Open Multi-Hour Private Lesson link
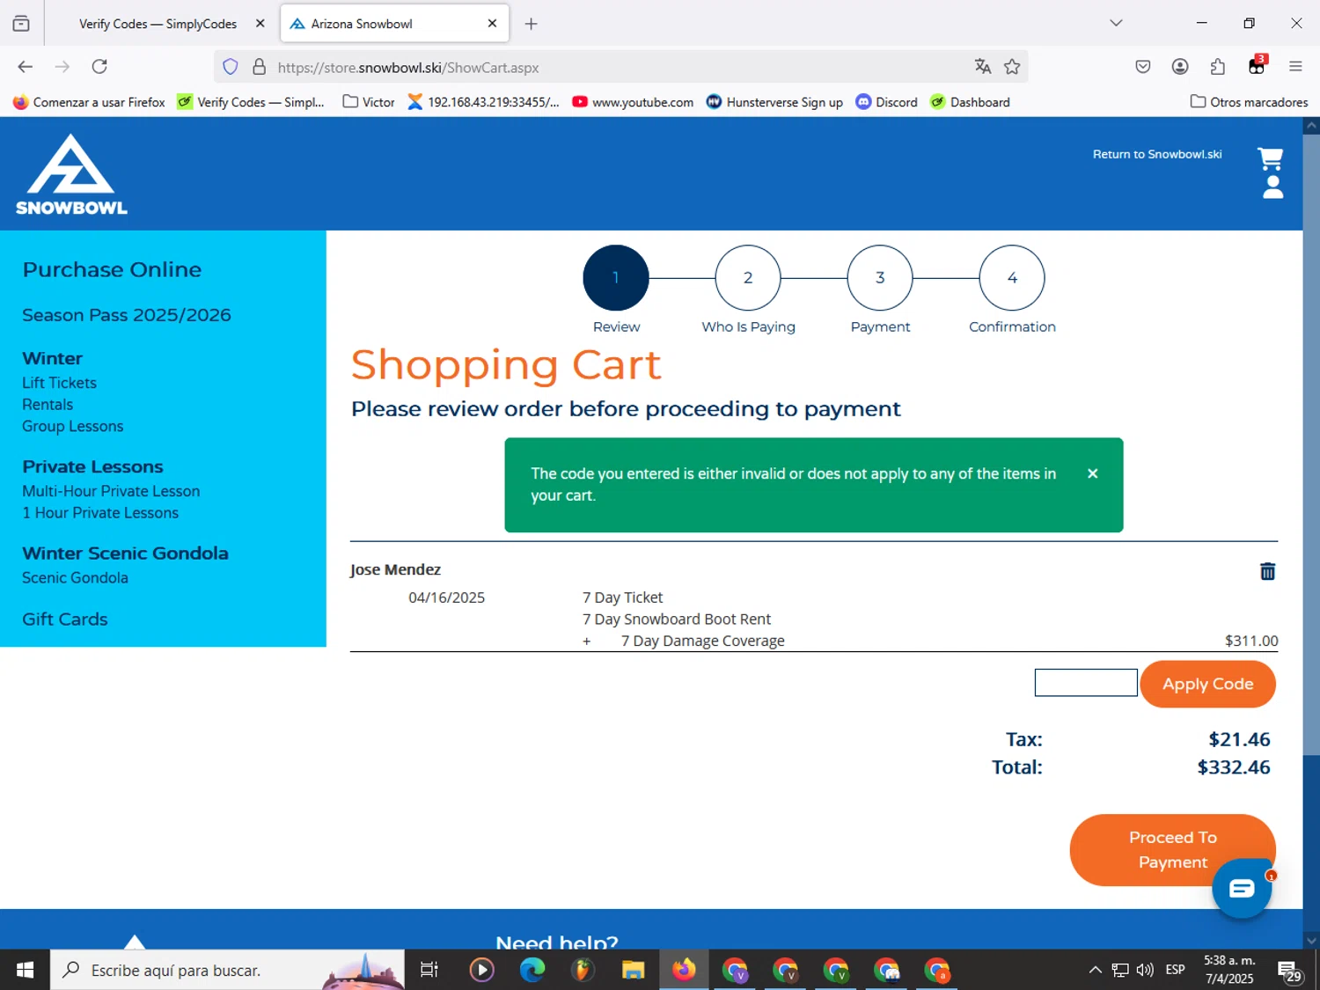1320x990 pixels. 111,491
